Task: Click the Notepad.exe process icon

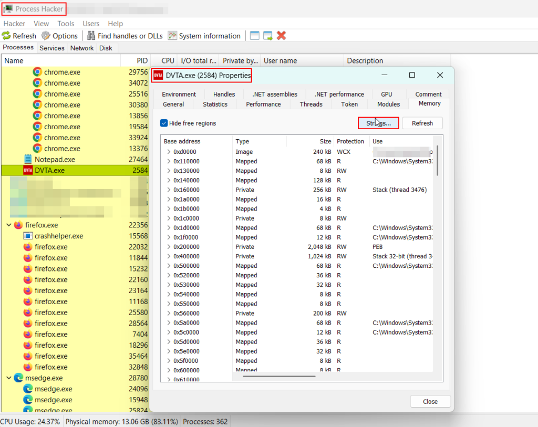Action: (28, 159)
